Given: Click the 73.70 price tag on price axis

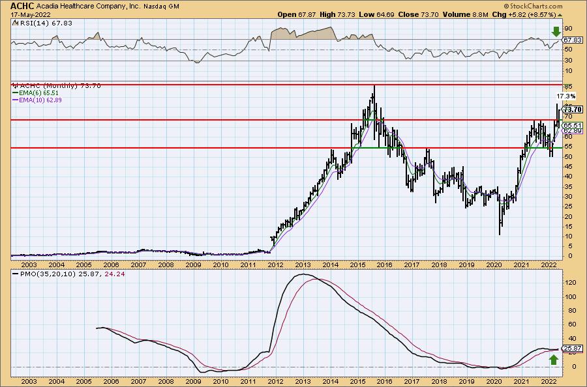Looking at the screenshot, I should click(x=573, y=109).
